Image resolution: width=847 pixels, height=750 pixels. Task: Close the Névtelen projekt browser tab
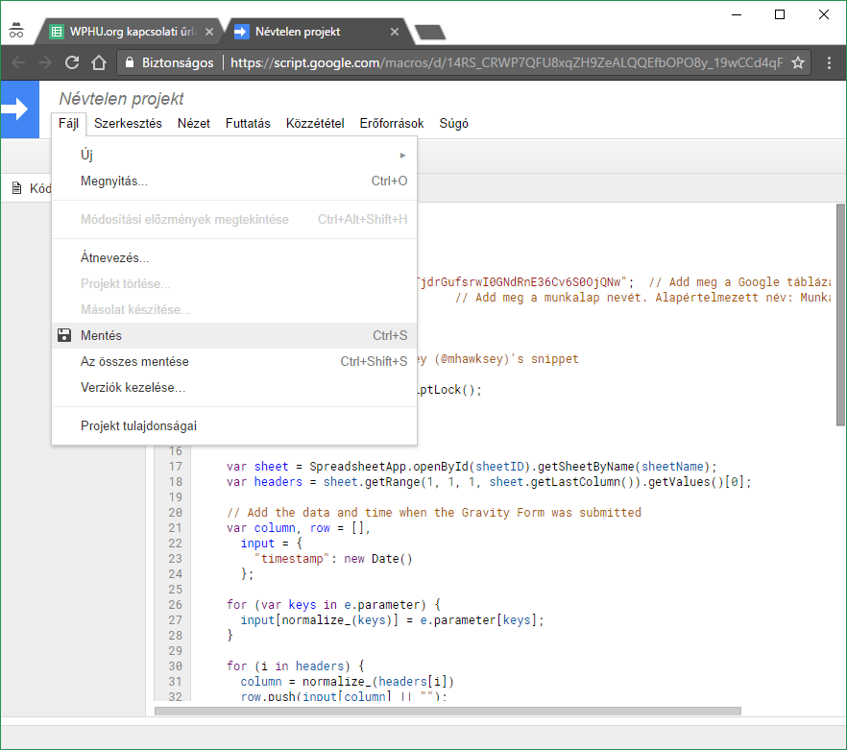(x=395, y=32)
